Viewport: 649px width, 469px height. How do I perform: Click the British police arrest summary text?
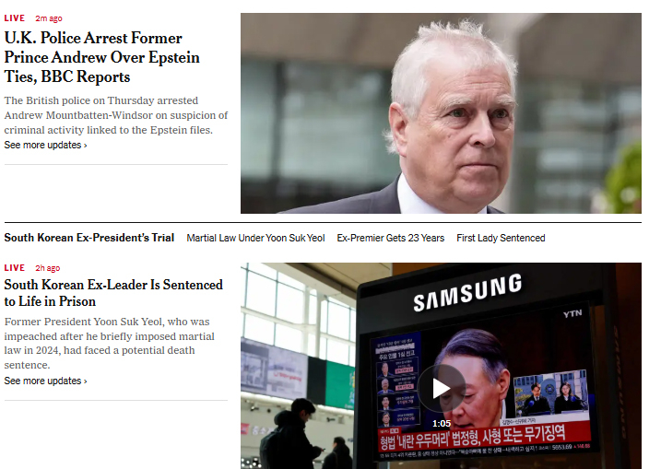pos(116,115)
